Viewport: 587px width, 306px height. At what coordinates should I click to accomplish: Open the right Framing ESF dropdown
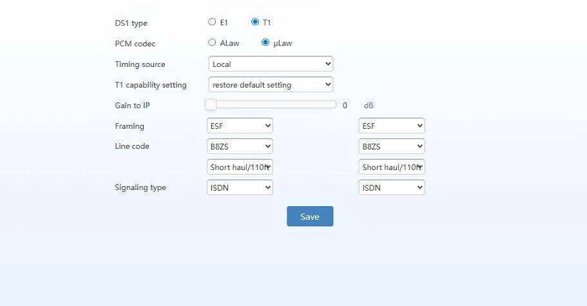[x=392, y=126]
